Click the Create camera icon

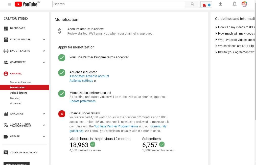[x=6, y=136]
